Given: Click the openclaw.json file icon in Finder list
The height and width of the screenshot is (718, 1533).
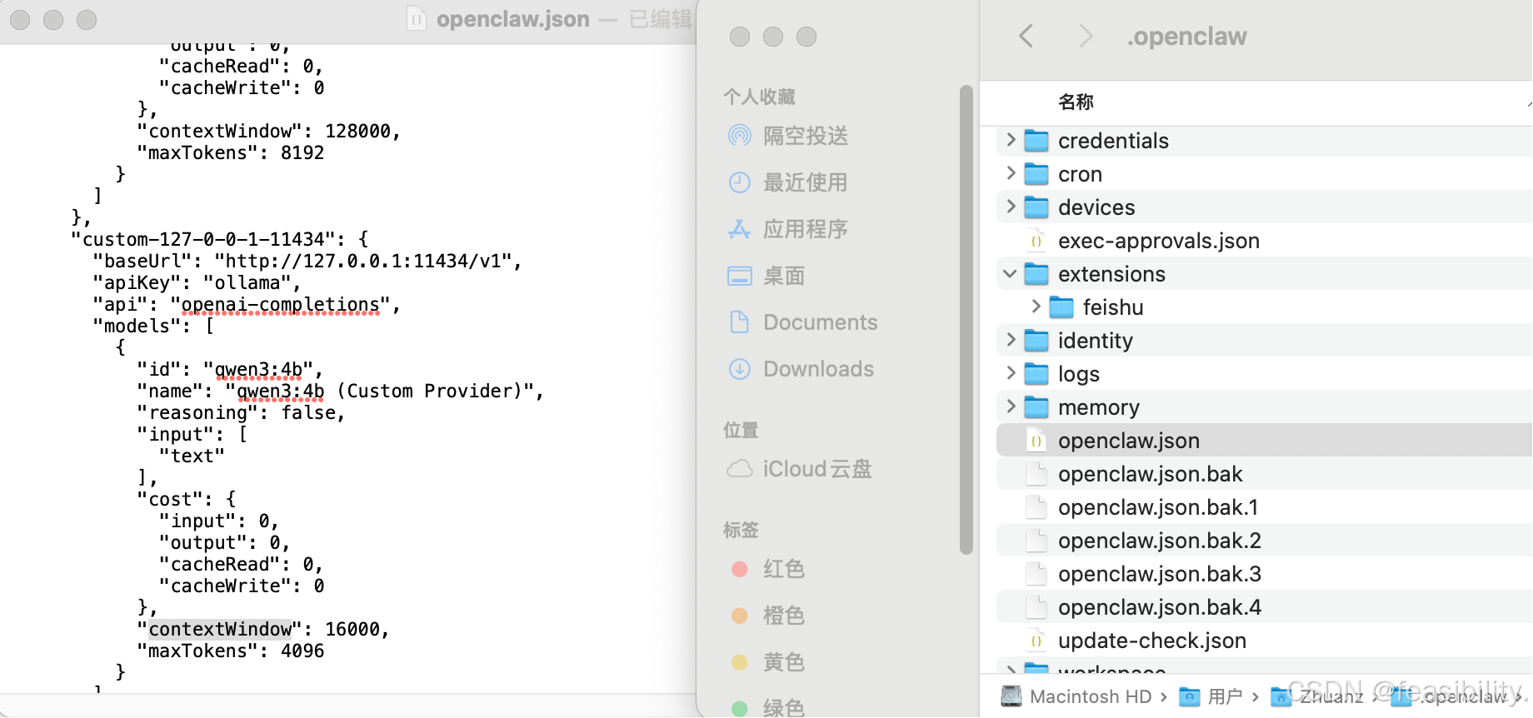Looking at the screenshot, I should click(x=1036, y=441).
